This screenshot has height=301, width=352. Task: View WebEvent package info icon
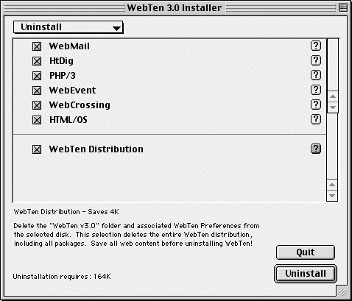[x=316, y=90]
